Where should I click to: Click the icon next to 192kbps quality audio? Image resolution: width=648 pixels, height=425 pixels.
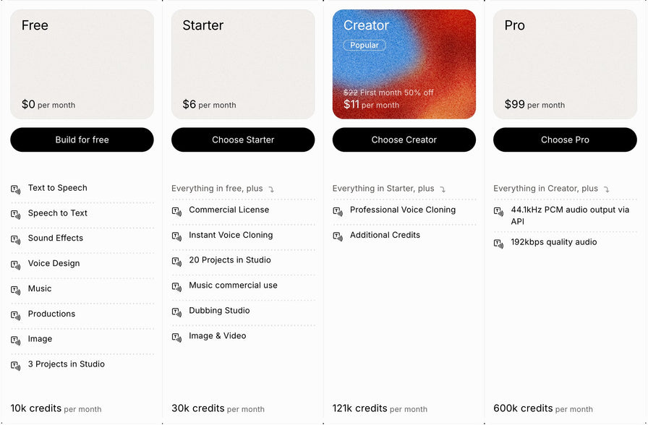(499, 244)
